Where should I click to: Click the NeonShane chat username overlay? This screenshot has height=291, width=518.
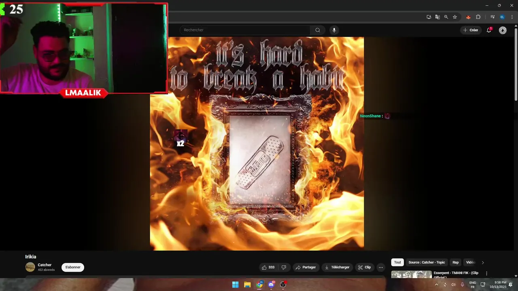[x=370, y=116]
